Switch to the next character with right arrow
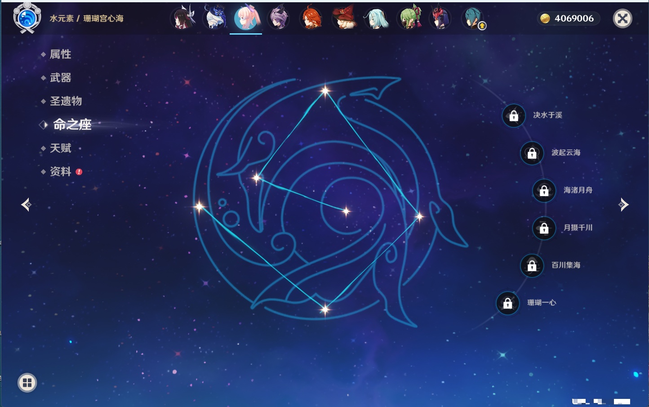649x407 pixels. tap(623, 205)
